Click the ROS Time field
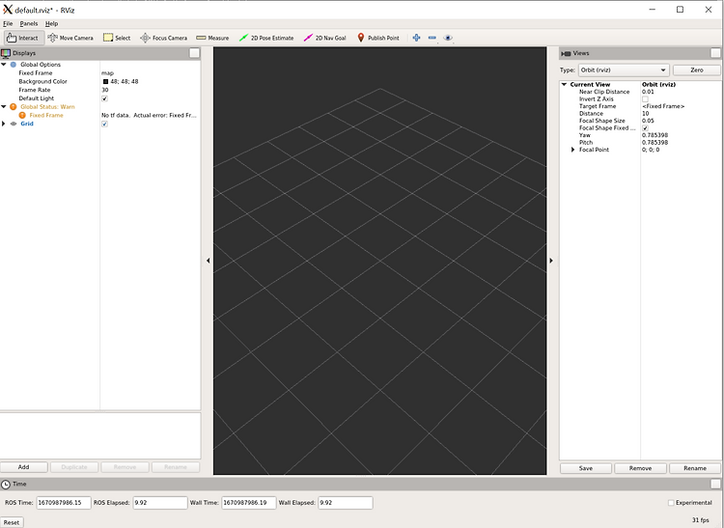The height and width of the screenshot is (528, 724). tap(64, 503)
